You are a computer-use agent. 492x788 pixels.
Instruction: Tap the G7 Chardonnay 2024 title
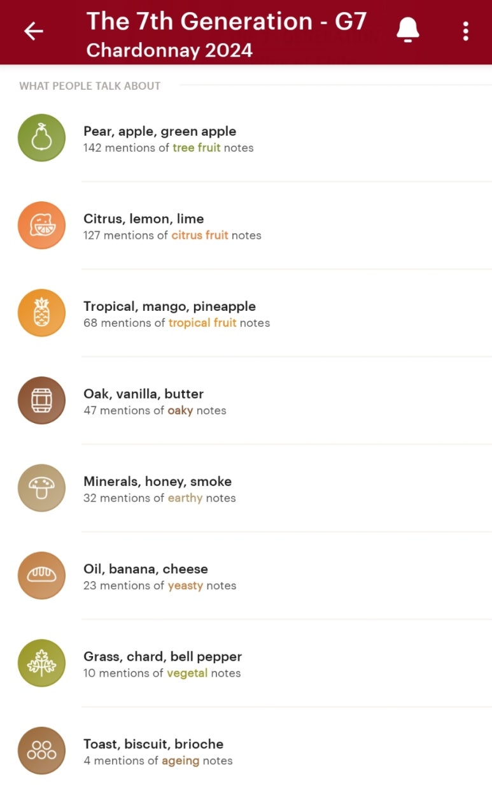227,34
